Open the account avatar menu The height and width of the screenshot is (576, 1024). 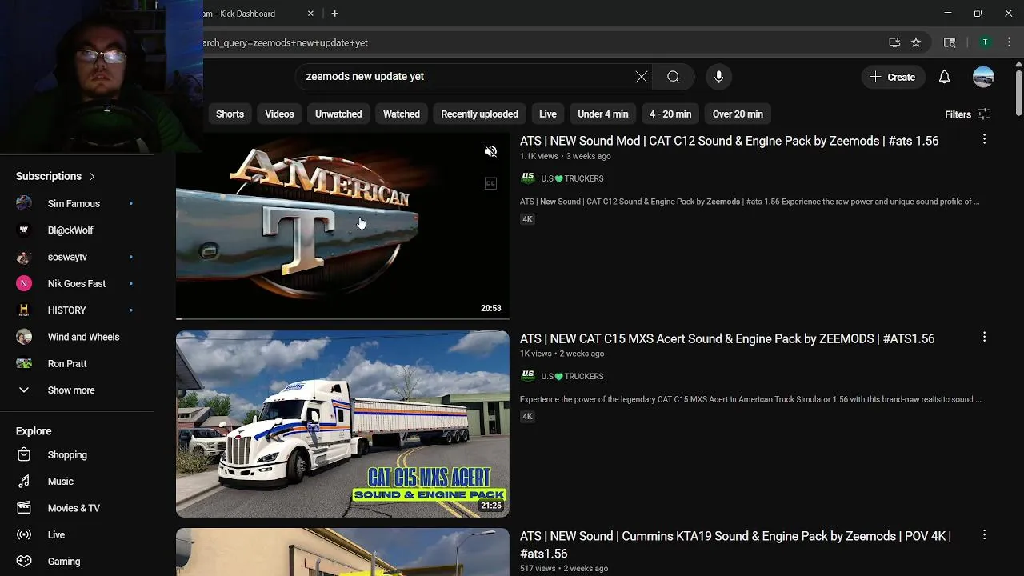[983, 77]
